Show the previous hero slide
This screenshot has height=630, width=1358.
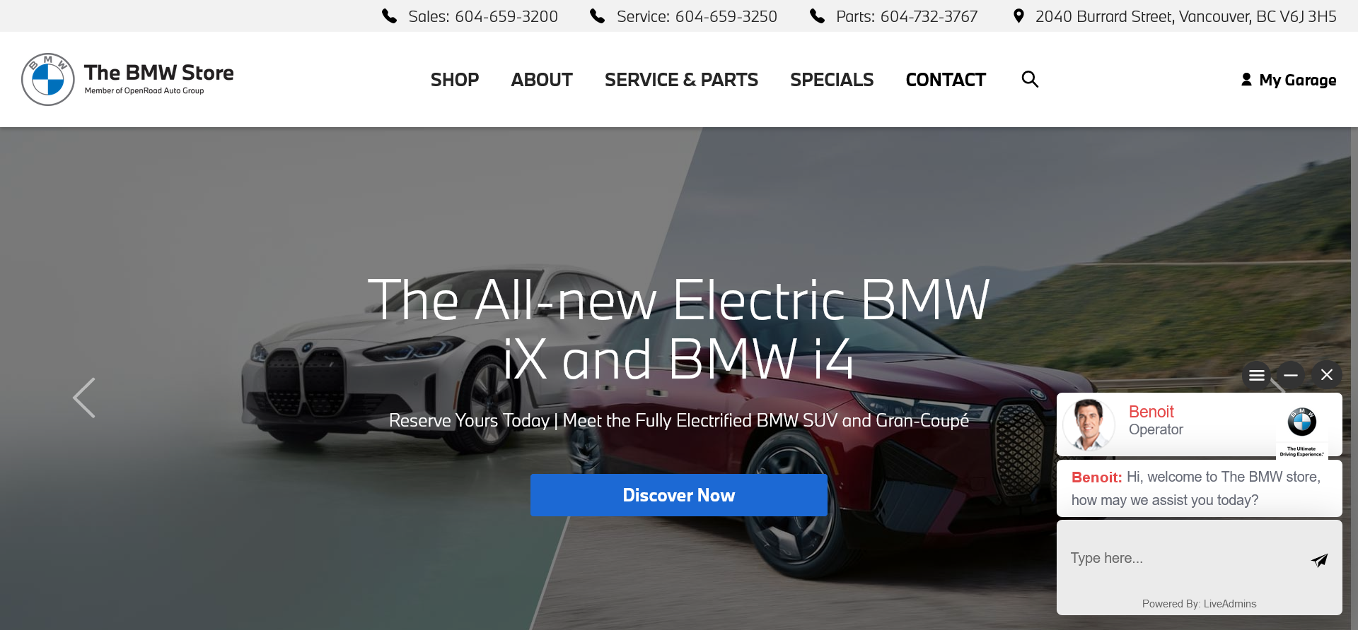pyautogui.click(x=84, y=398)
